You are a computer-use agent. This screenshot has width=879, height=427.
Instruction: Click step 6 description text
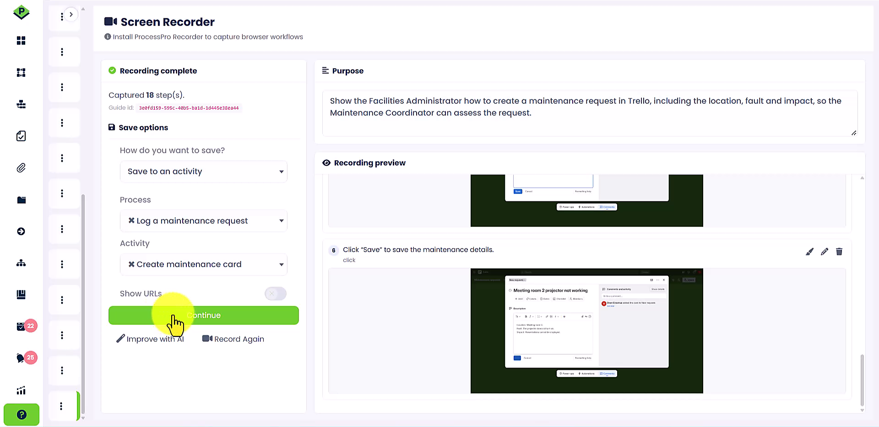click(418, 250)
